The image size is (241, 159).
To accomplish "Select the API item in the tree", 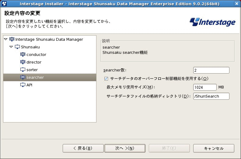I will (29, 85).
